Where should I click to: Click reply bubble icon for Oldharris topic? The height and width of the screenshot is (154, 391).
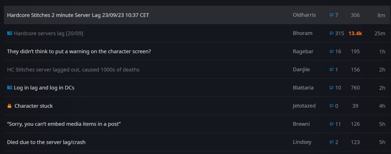(x=331, y=15)
